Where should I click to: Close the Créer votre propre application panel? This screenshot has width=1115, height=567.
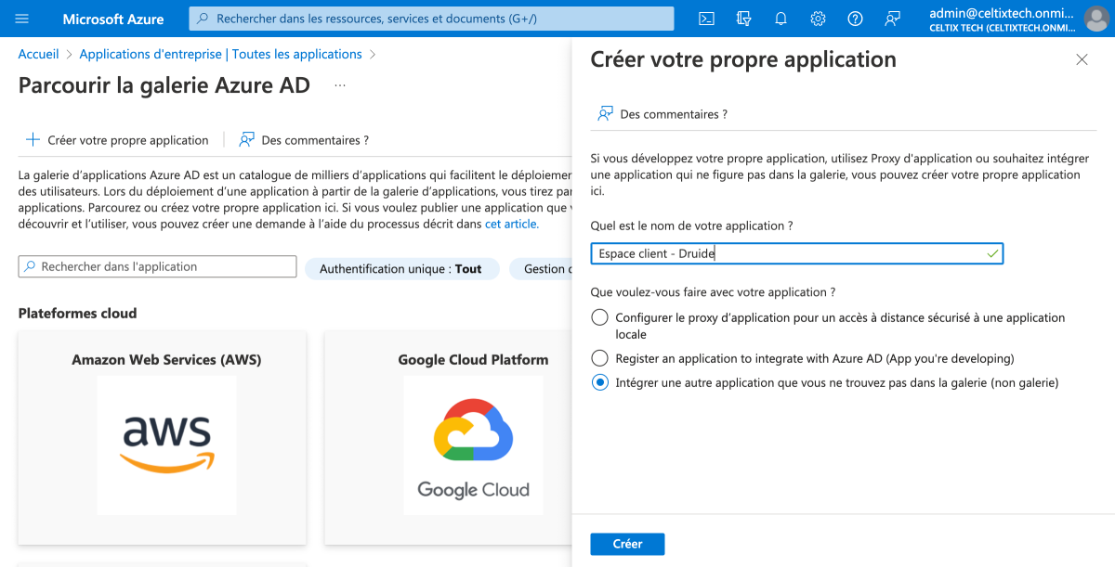(x=1082, y=59)
